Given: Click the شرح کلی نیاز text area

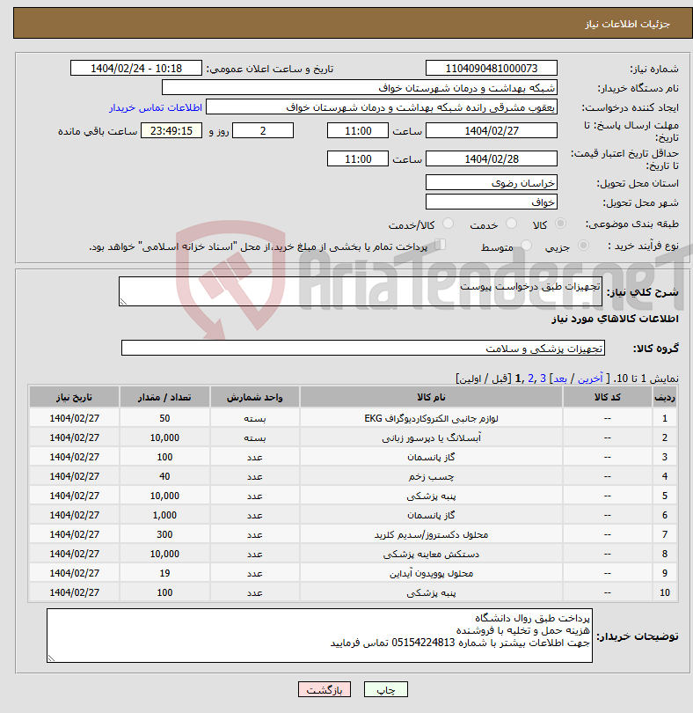Looking at the screenshot, I should click(361, 291).
